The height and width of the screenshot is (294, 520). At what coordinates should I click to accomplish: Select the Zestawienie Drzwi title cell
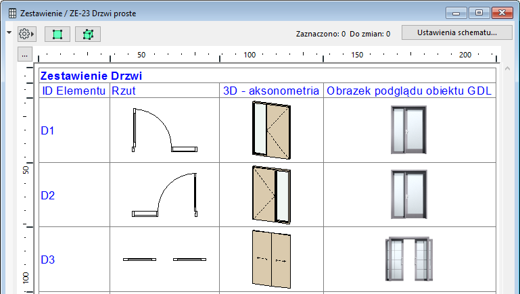point(267,76)
